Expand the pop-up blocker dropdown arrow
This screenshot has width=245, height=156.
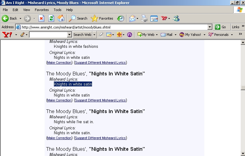pyautogui.click(x=113, y=35)
